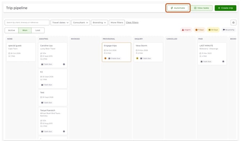Click the AWAITING column header
Screen dimensions: 241x141
coord(44,39)
